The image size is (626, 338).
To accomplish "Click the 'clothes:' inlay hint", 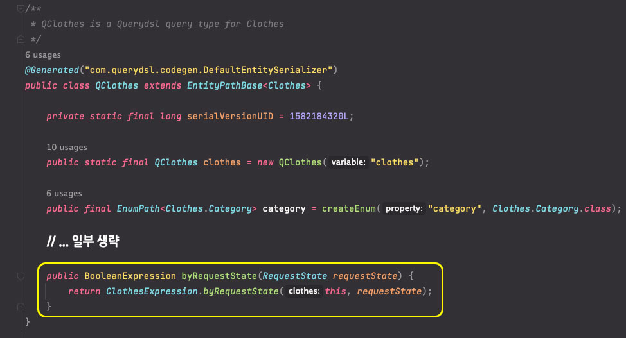I will (x=304, y=291).
